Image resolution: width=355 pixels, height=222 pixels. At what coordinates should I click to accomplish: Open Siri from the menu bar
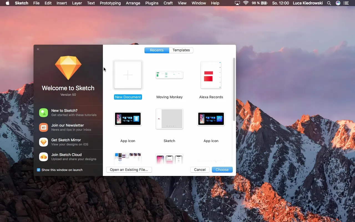pyautogui.click(x=338, y=3)
